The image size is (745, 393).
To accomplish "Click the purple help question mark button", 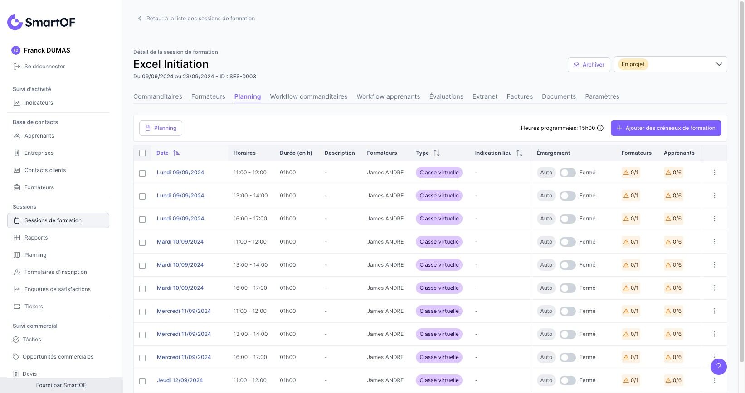I will pos(718,367).
